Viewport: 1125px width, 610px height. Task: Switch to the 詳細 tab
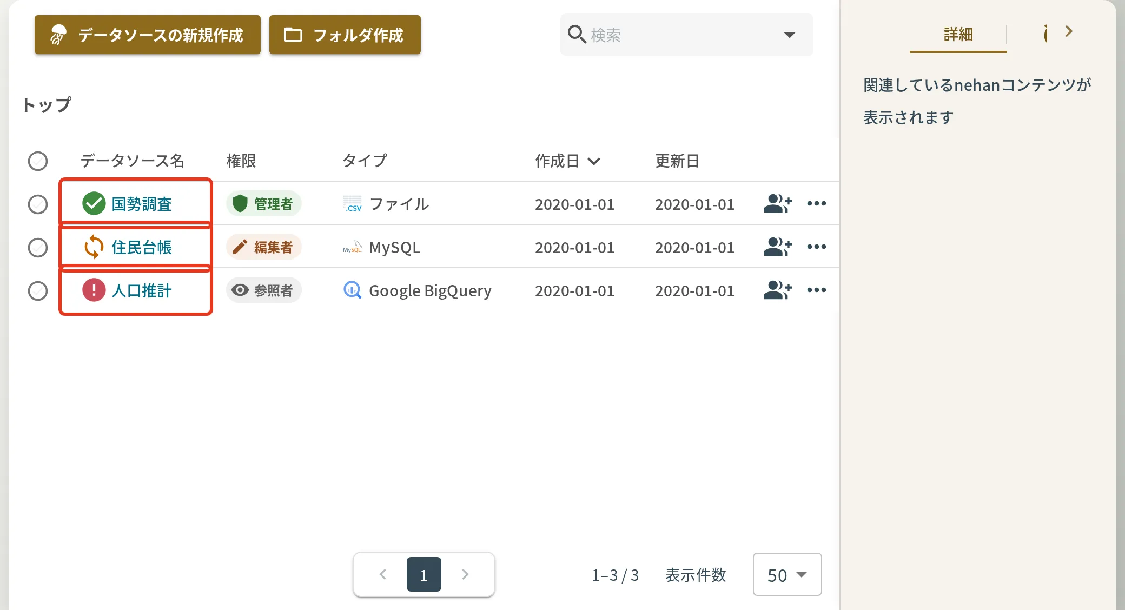(958, 35)
